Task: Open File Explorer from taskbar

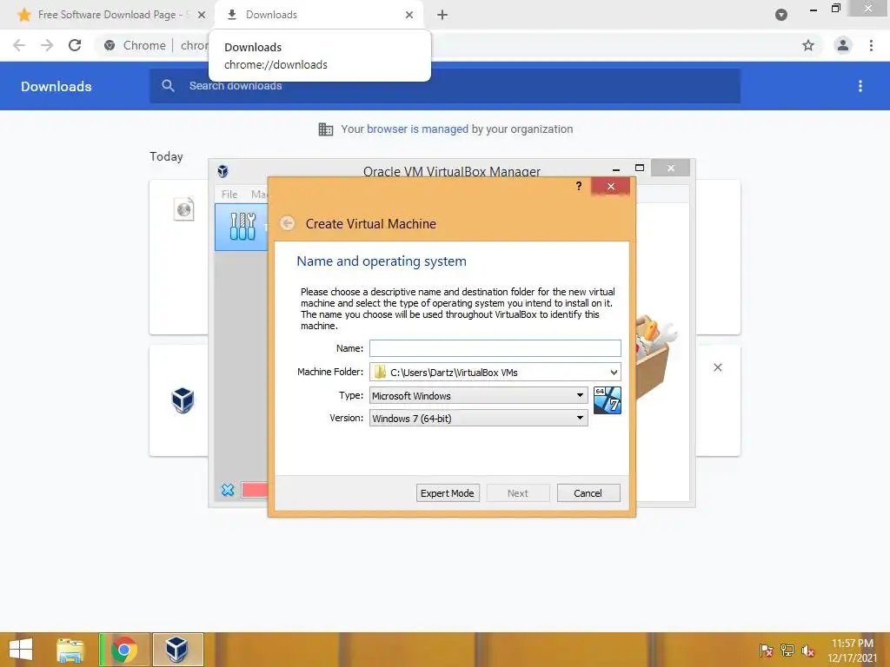Action: click(70, 650)
